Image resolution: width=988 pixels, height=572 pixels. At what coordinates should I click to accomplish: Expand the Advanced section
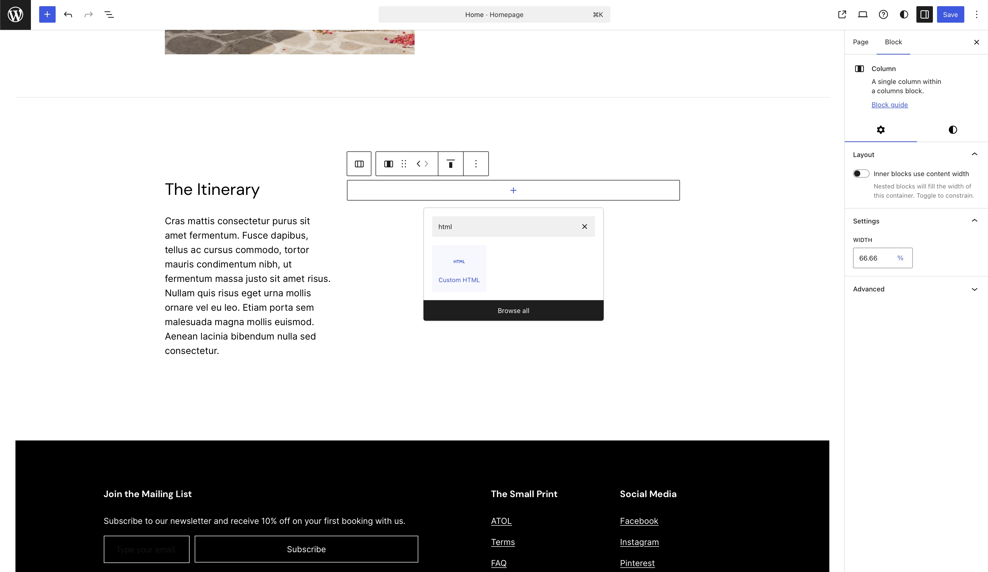tap(974, 289)
